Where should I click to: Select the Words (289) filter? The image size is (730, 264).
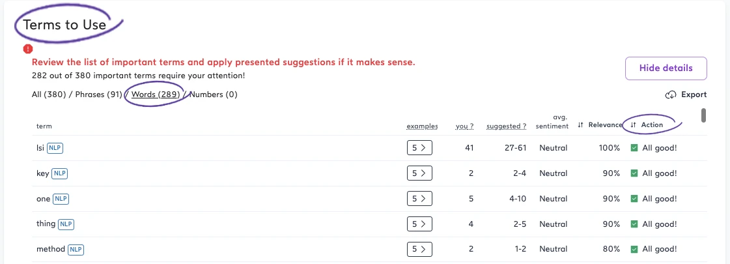point(156,95)
